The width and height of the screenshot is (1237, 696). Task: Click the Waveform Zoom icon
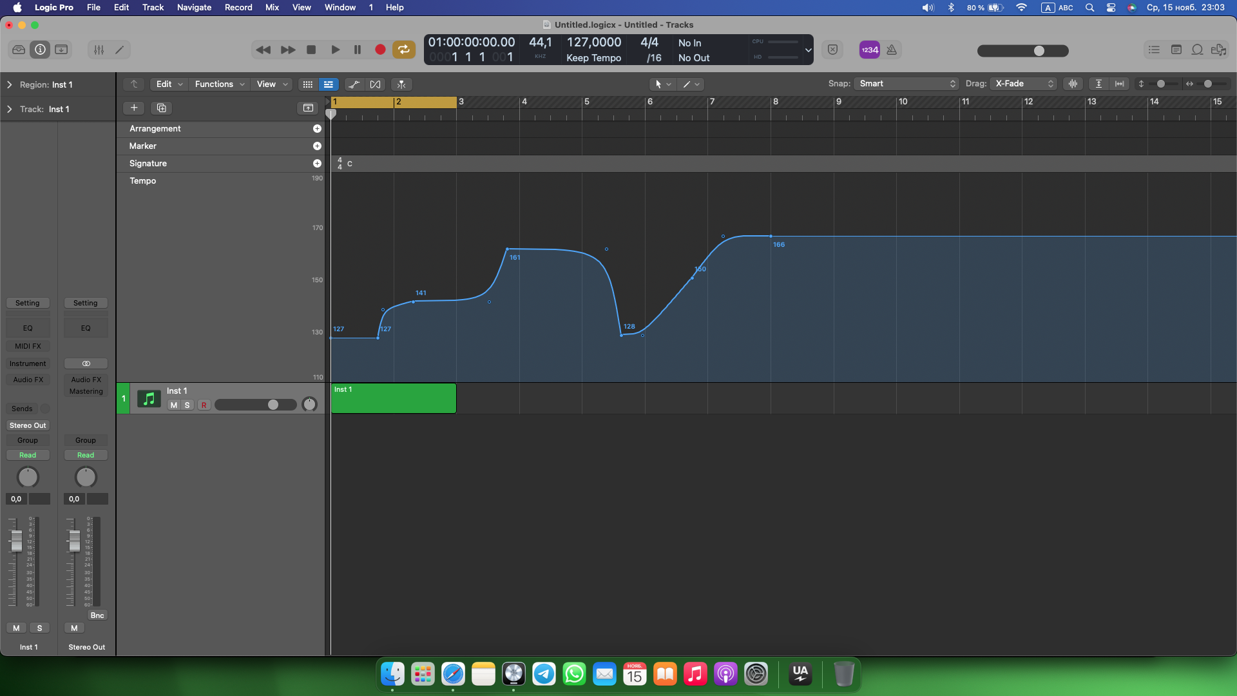1073,84
